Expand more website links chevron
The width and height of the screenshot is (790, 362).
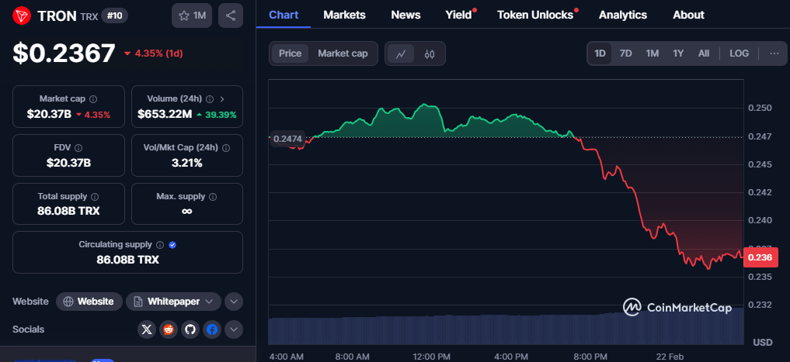234,302
